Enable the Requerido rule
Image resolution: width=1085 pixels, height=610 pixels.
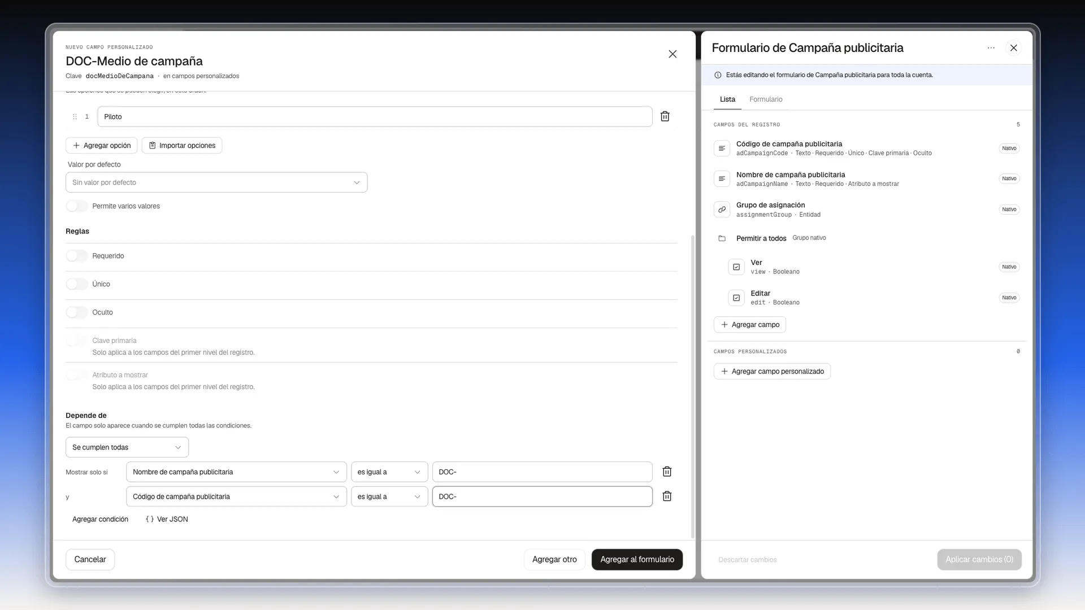[x=77, y=256]
